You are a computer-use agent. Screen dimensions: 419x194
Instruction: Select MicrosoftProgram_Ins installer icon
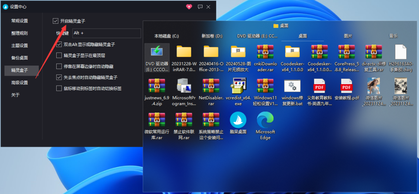[x=184, y=85]
